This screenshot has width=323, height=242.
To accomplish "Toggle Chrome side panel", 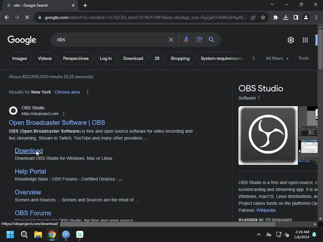I will click(296, 18).
